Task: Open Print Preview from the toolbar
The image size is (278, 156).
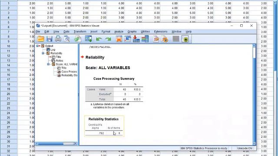Action: click(x=67, y=39)
